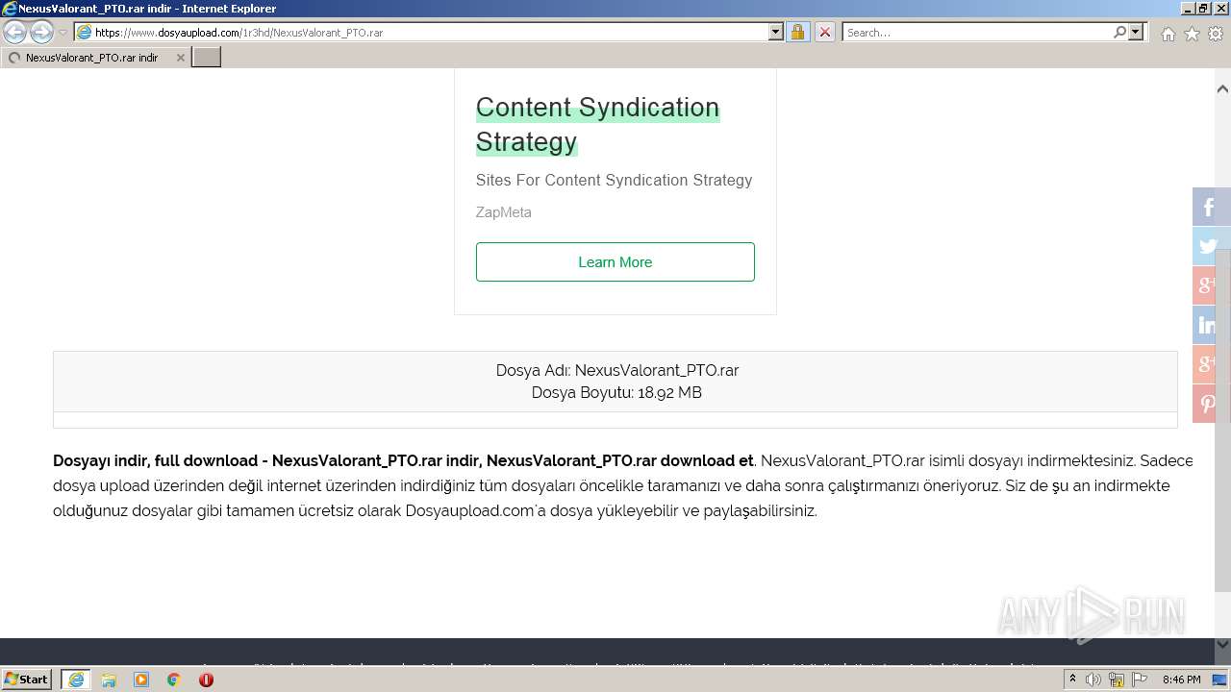Image resolution: width=1231 pixels, height=692 pixels.
Task: Open the 8:46 PM clock in tray
Action: tap(1181, 680)
